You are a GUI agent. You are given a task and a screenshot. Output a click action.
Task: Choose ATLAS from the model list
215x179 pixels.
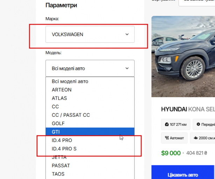tap(90, 98)
